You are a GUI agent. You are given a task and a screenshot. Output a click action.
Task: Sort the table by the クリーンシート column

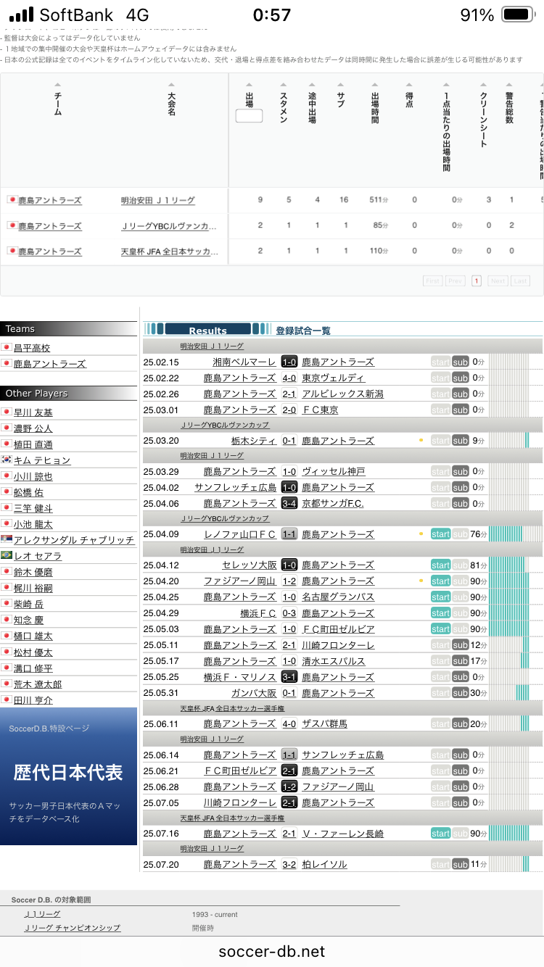tap(484, 116)
